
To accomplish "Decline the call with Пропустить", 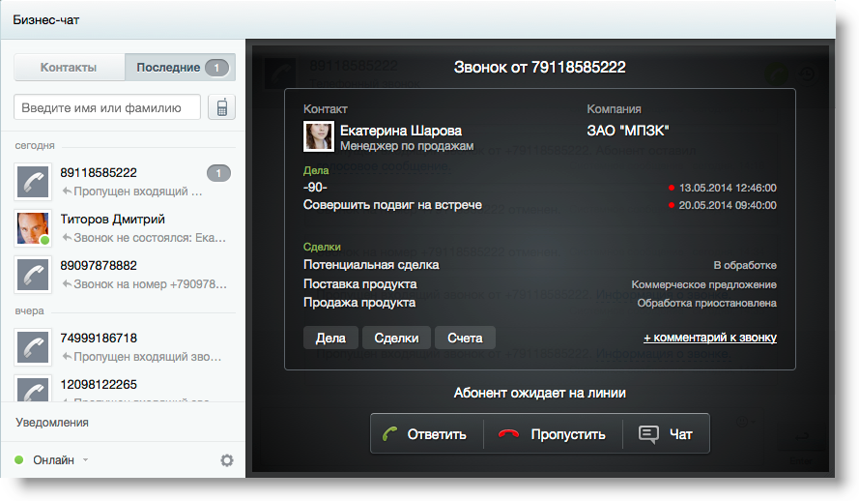I will coord(553,434).
